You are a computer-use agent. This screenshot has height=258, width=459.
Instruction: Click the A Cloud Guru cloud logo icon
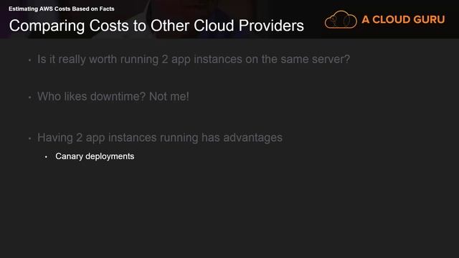[341, 19]
